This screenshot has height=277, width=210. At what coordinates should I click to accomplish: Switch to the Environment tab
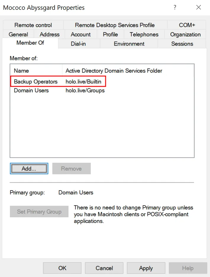pos(129,44)
